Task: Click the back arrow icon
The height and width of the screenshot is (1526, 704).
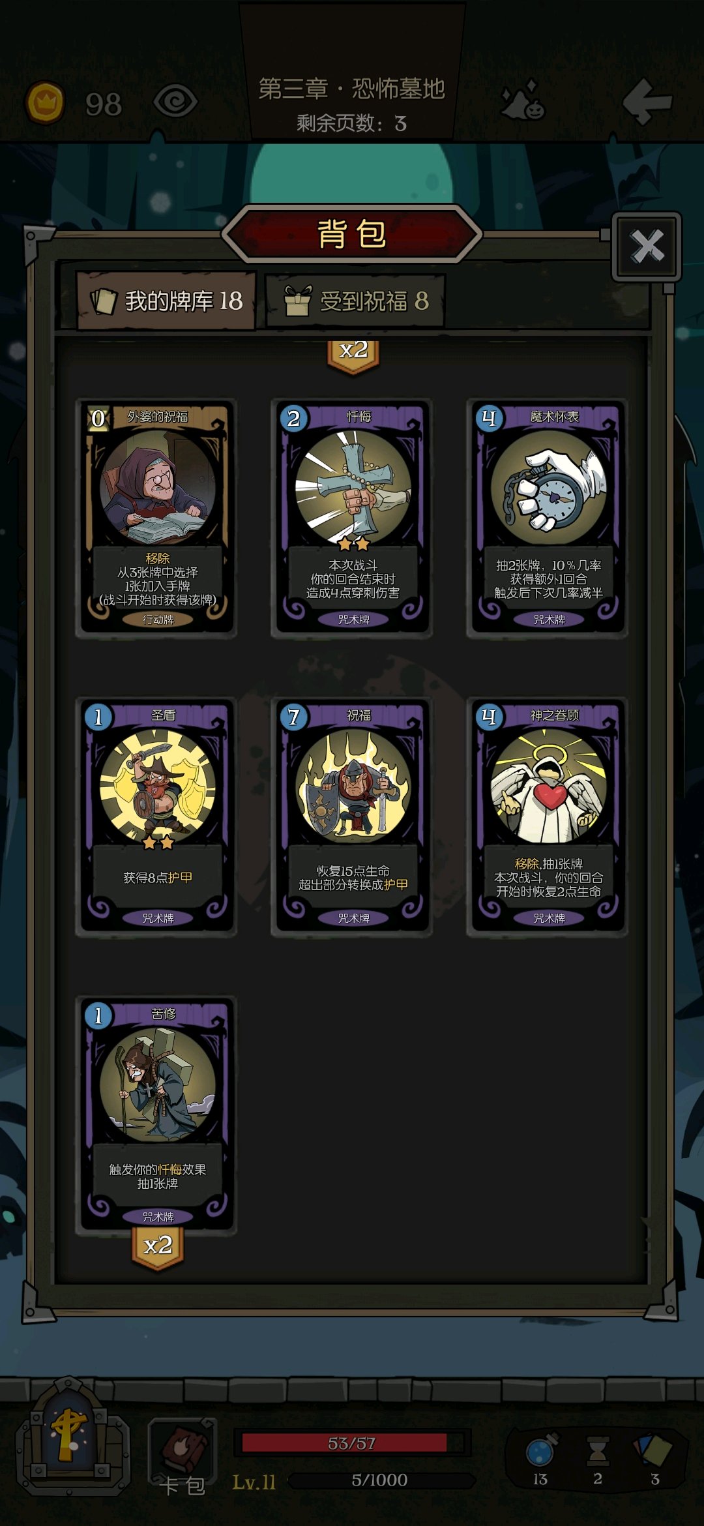Action: tap(647, 101)
